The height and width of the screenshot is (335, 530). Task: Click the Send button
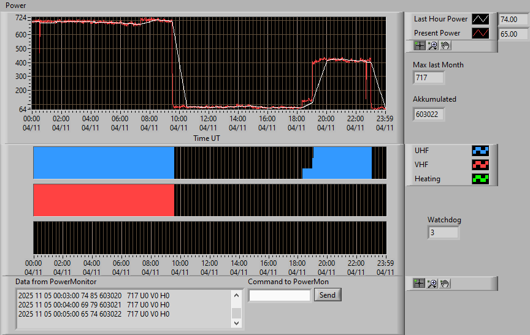click(328, 295)
